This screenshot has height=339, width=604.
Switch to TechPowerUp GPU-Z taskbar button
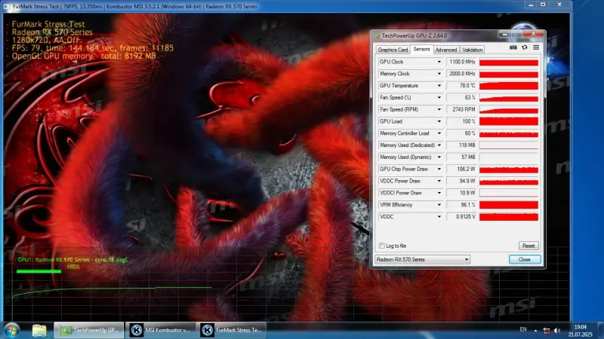click(89, 330)
